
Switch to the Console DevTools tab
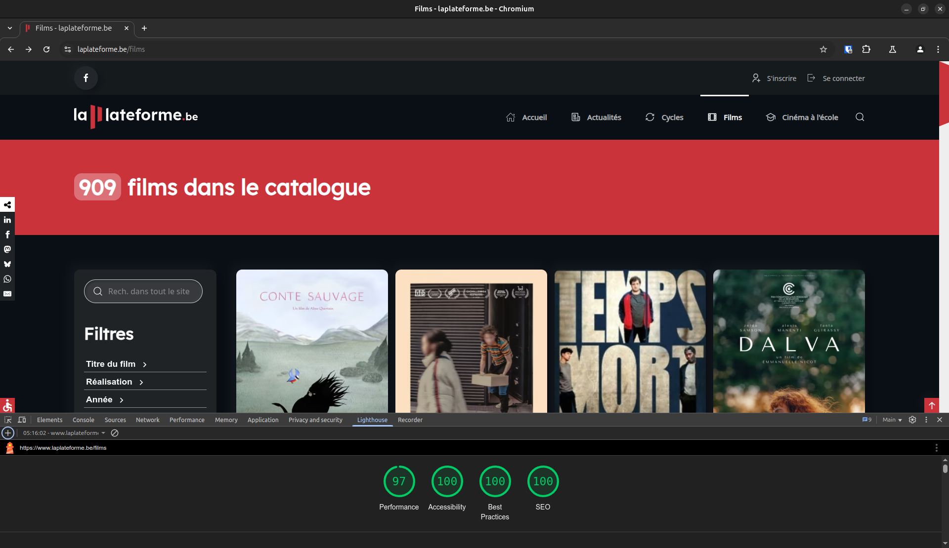point(83,420)
